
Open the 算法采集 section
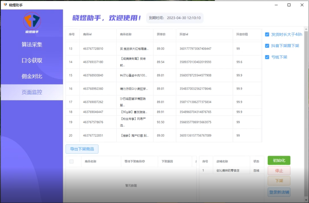coord(32,44)
